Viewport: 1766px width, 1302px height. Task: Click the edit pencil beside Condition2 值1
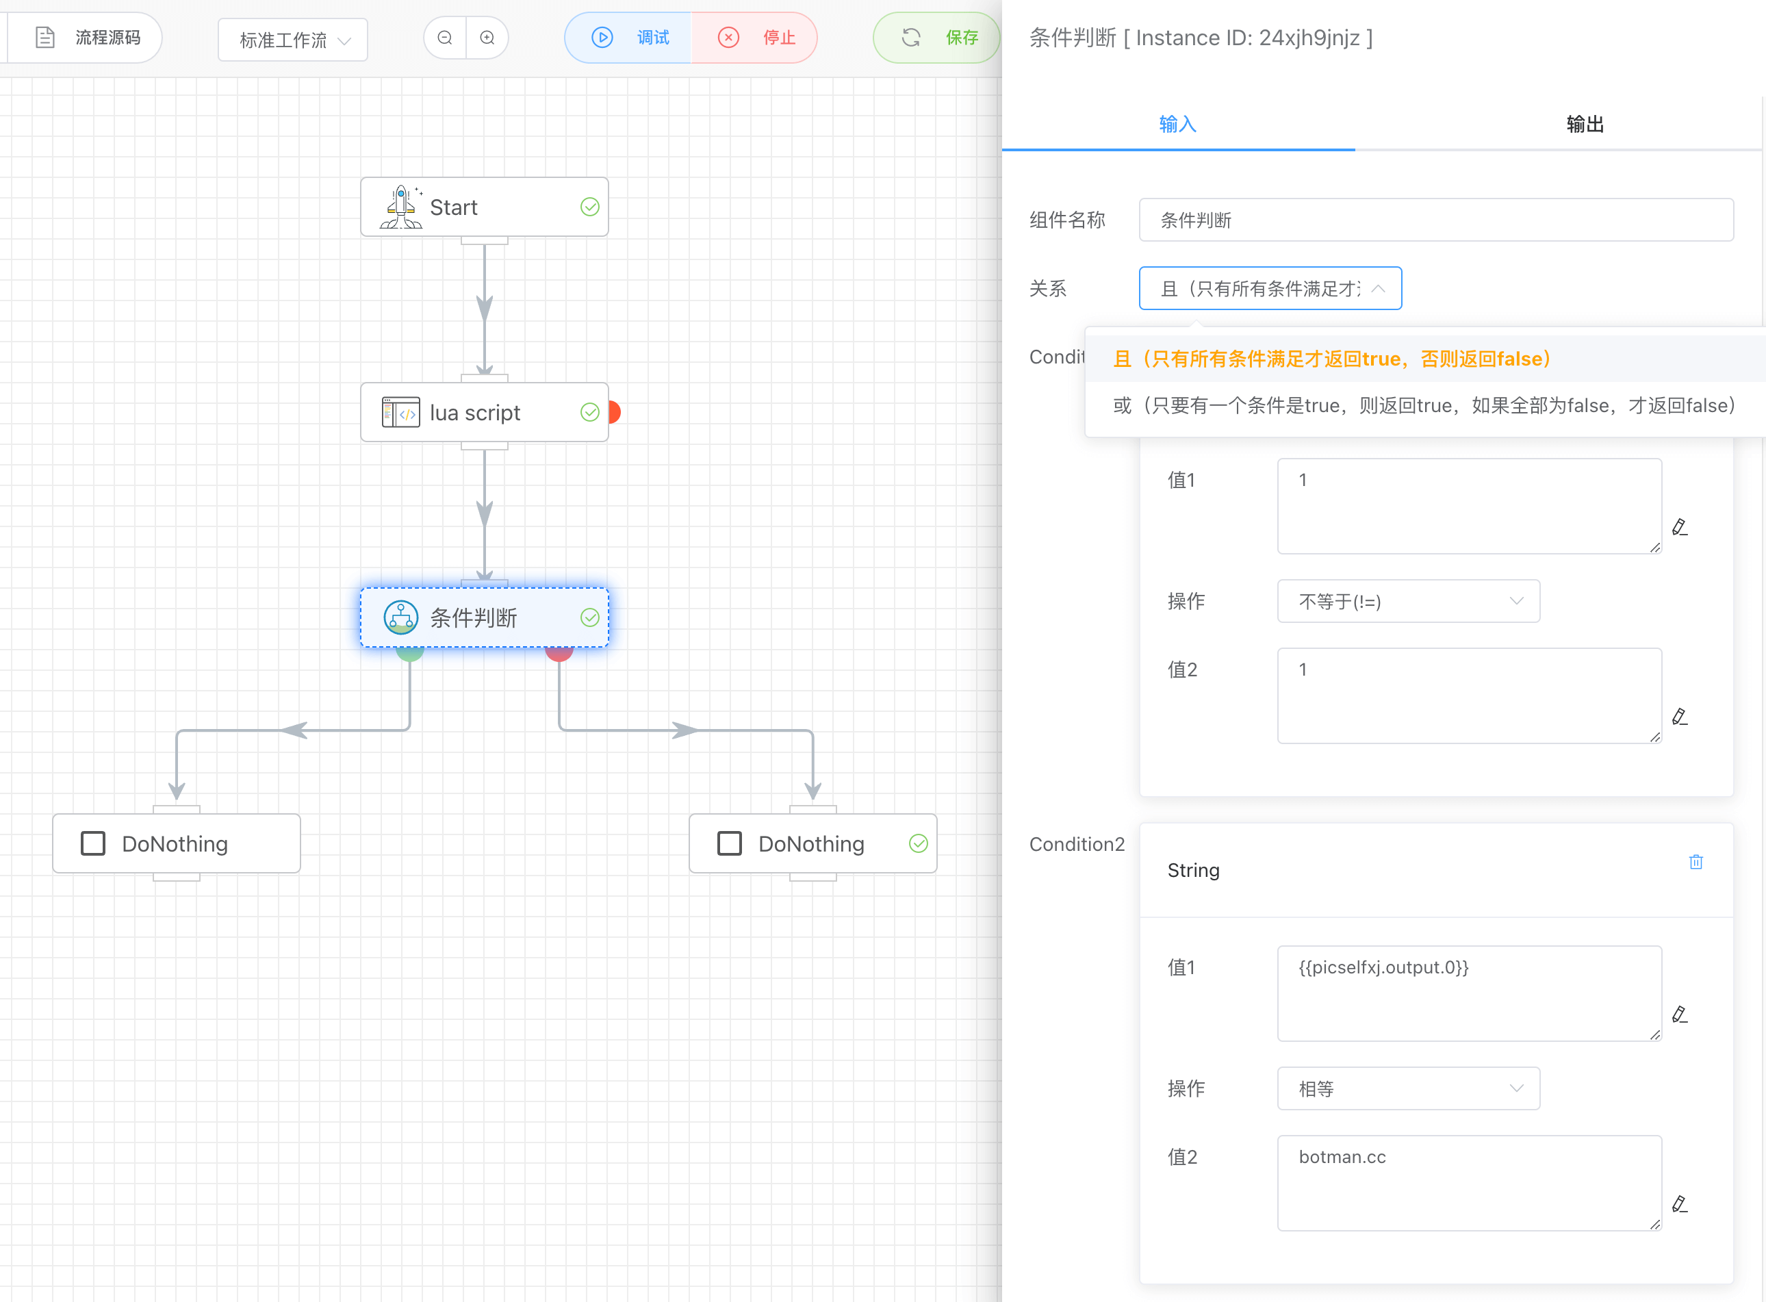[x=1679, y=1014]
